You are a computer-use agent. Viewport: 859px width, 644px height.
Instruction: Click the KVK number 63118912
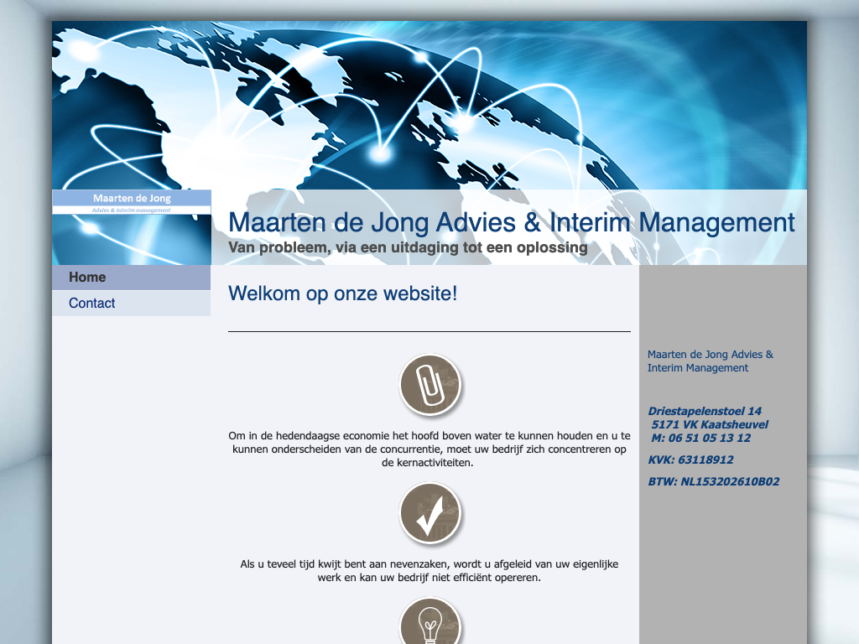690,460
